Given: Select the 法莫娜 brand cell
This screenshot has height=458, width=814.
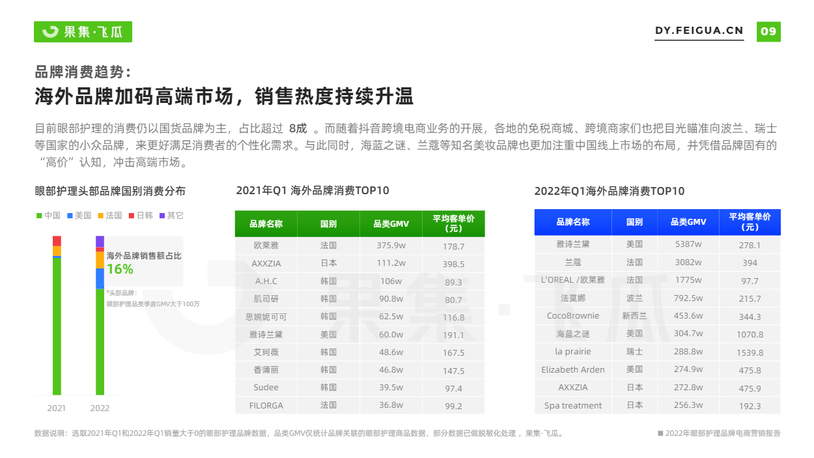Looking at the screenshot, I should [x=573, y=298].
